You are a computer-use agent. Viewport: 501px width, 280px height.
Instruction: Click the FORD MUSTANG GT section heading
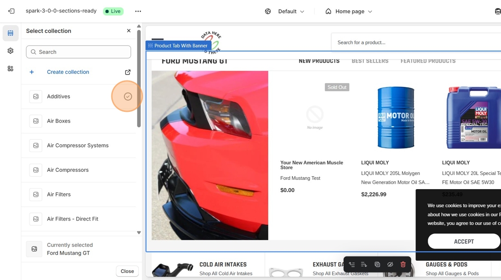pos(195,61)
